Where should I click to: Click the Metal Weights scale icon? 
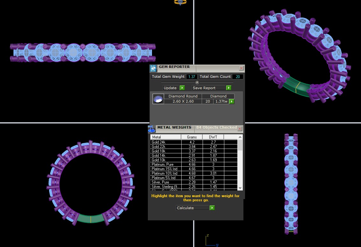coord(152,129)
